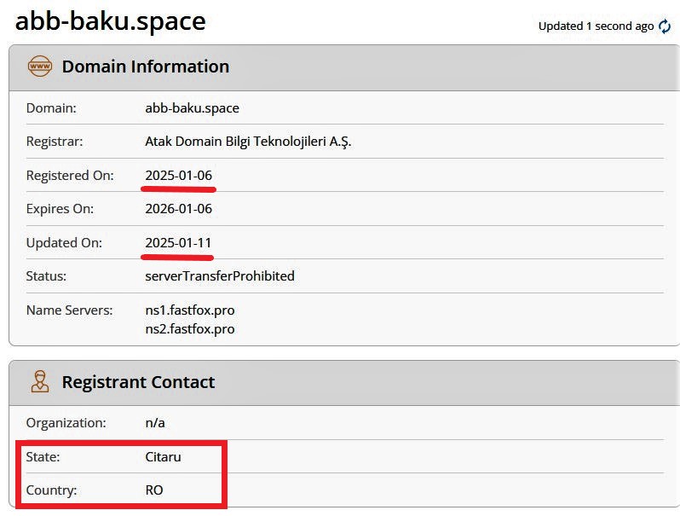Click the refresh icon beside Updated timestamp

pyautogui.click(x=665, y=26)
